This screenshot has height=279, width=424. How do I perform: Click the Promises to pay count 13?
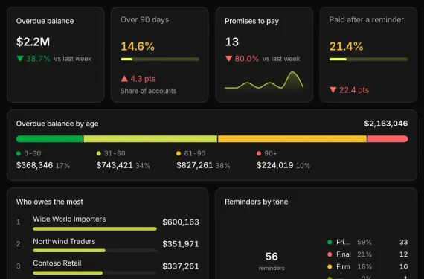(232, 42)
